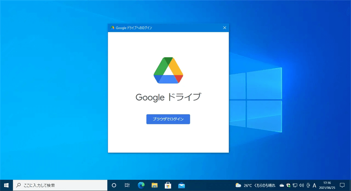Toggle the IME input mode A indicator

[x=314, y=185]
